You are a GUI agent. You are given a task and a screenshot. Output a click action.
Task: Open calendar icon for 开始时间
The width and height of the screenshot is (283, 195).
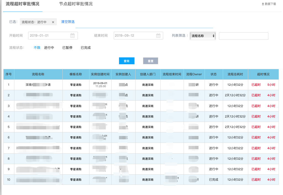(72, 36)
